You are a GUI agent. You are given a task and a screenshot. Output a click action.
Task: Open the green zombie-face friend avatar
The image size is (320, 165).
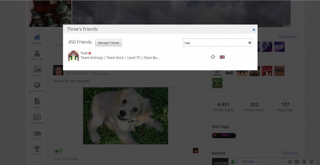point(217,83)
